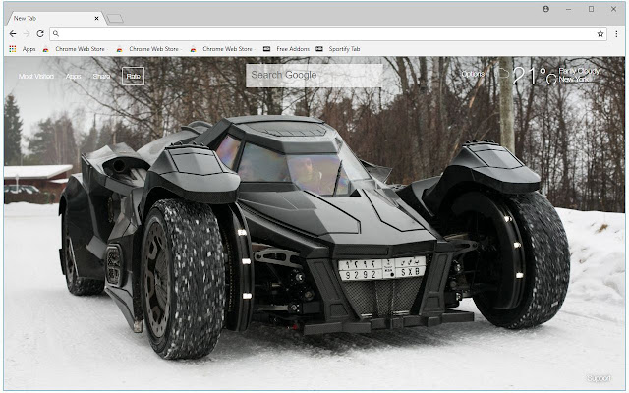This screenshot has height=393, width=629.
Task: Reload the page with refresh icon
Action: 40,34
